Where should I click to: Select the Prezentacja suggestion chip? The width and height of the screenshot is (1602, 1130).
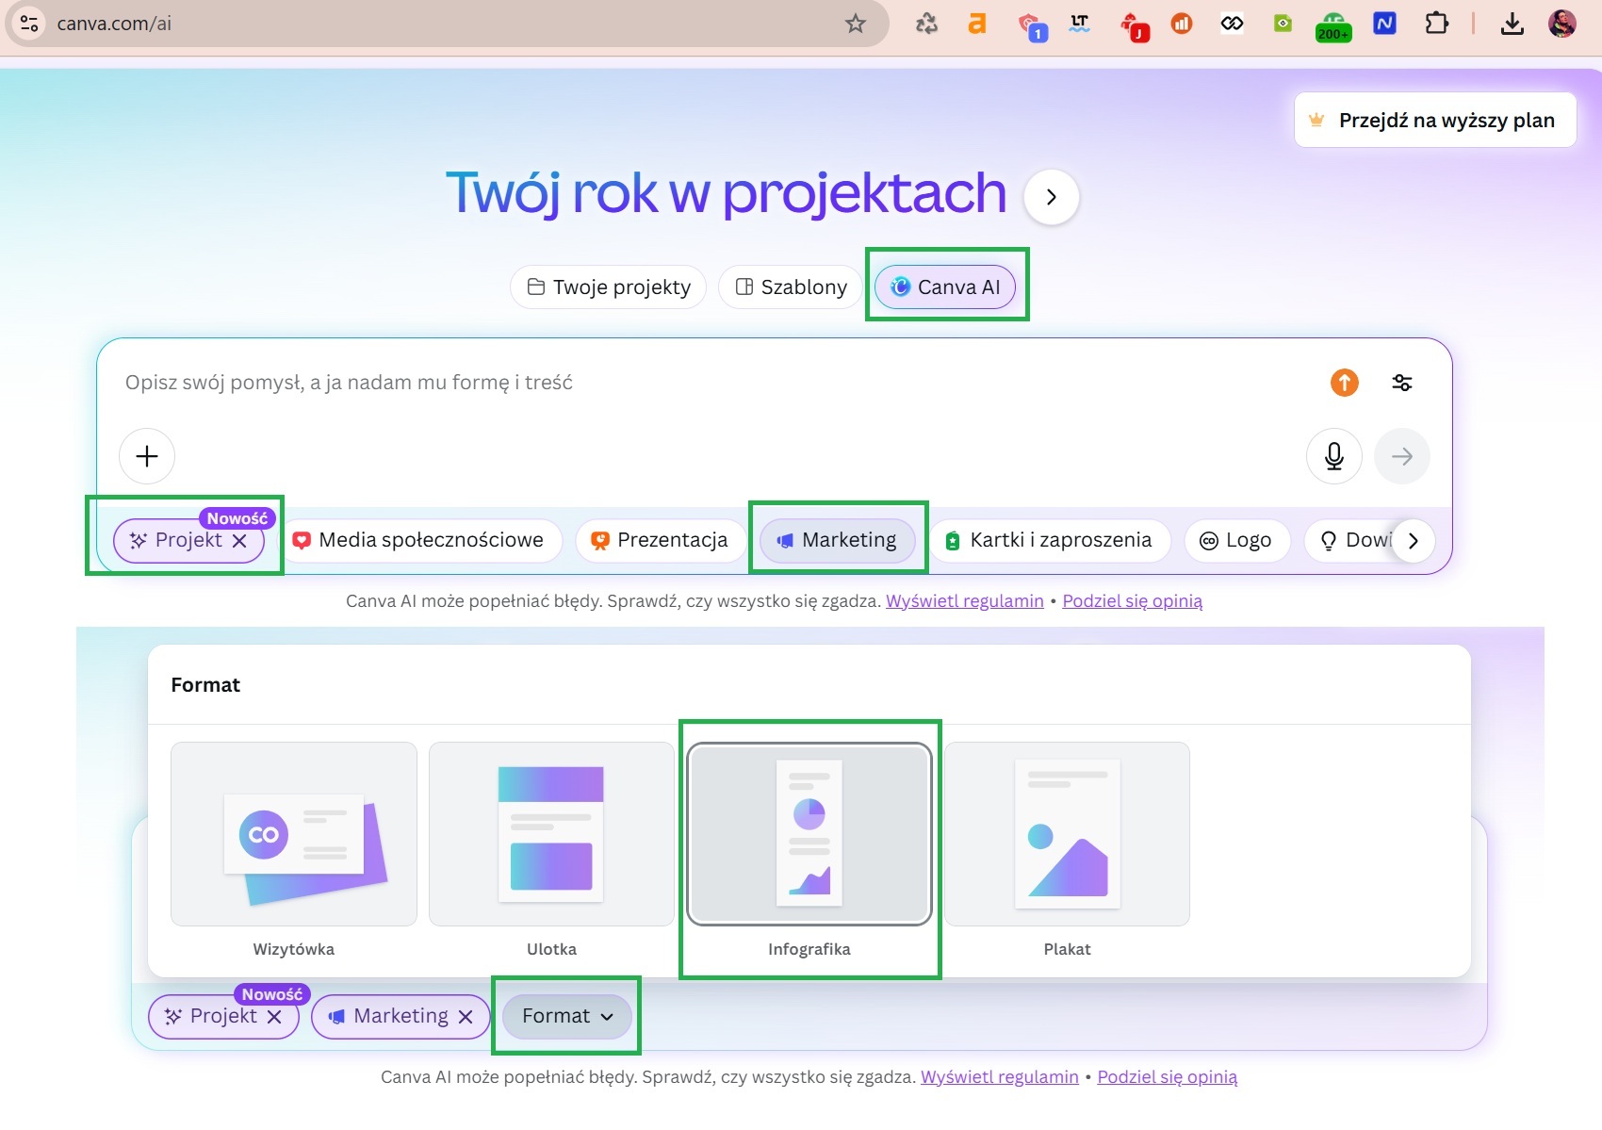(x=660, y=540)
